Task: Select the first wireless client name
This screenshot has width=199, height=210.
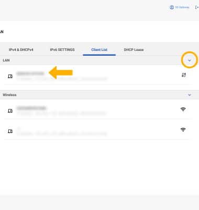Action: click(31, 108)
